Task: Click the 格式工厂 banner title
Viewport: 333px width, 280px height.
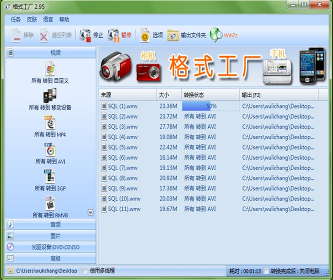Action: 214,66
